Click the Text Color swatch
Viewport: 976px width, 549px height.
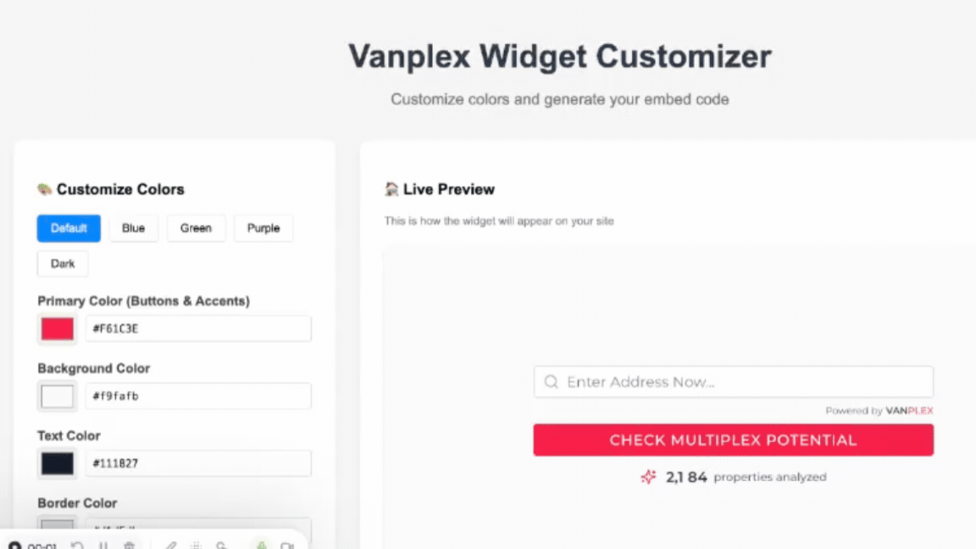(56, 463)
